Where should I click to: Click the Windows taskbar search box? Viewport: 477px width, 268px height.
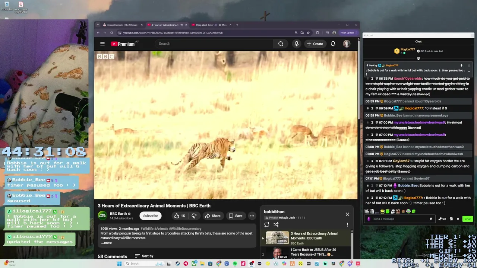coord(145,264)
